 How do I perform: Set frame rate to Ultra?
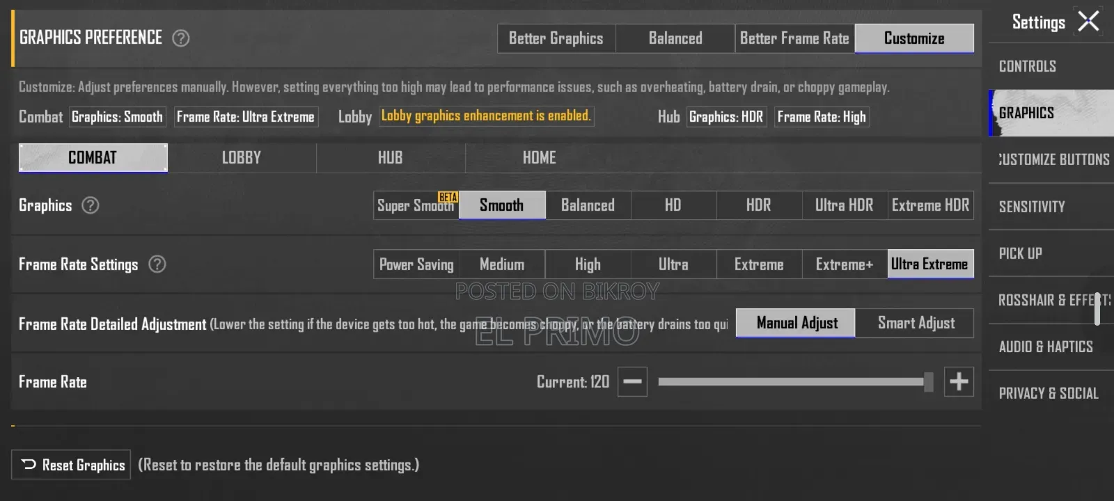[673, 264]
